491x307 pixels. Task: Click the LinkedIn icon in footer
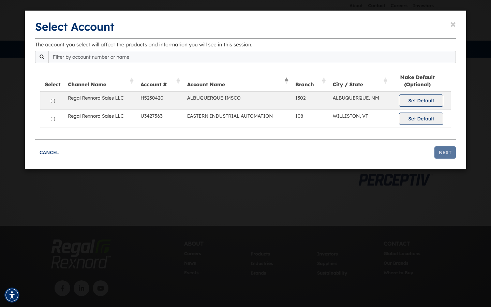[x=81, y=288]
